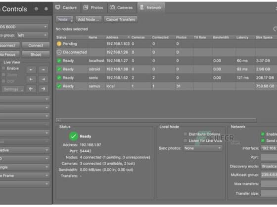The width and height of the screenshot is (277, 207).
Task: Click the Transfer size field
Action: [269, 193]
